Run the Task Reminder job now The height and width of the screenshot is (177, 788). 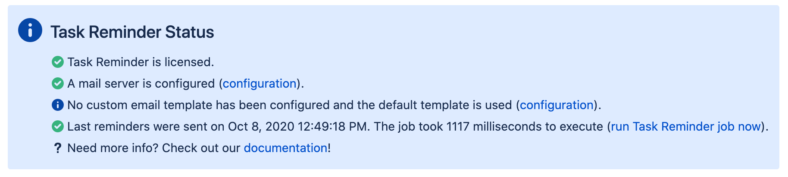tap(685, 126)
